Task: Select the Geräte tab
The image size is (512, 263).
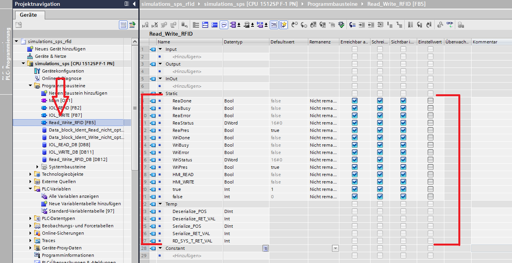Action: [x=29, y=15]
